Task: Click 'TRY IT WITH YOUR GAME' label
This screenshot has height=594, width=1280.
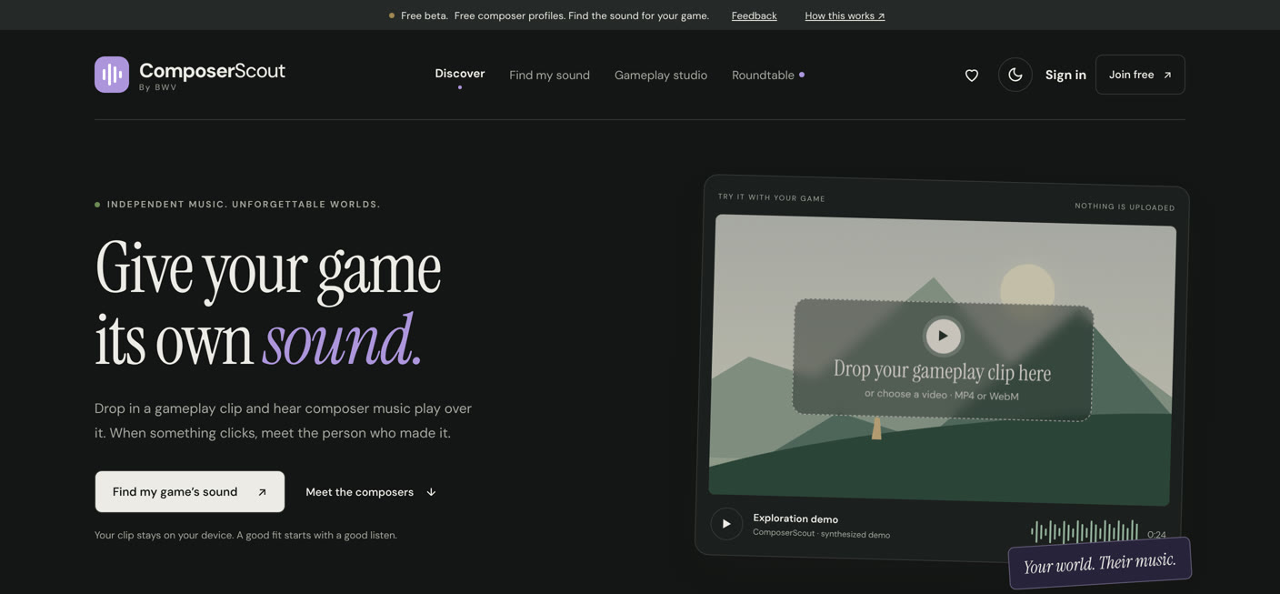Action: [x=772, y=197]
